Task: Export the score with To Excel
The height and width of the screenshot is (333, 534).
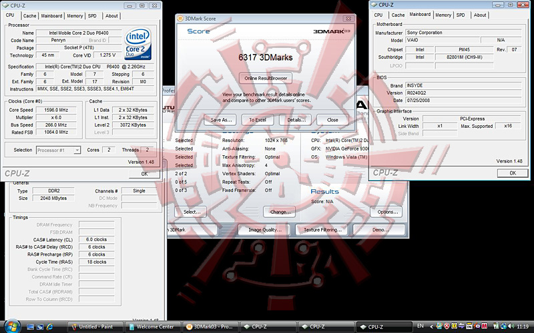Action: [258, 120]
